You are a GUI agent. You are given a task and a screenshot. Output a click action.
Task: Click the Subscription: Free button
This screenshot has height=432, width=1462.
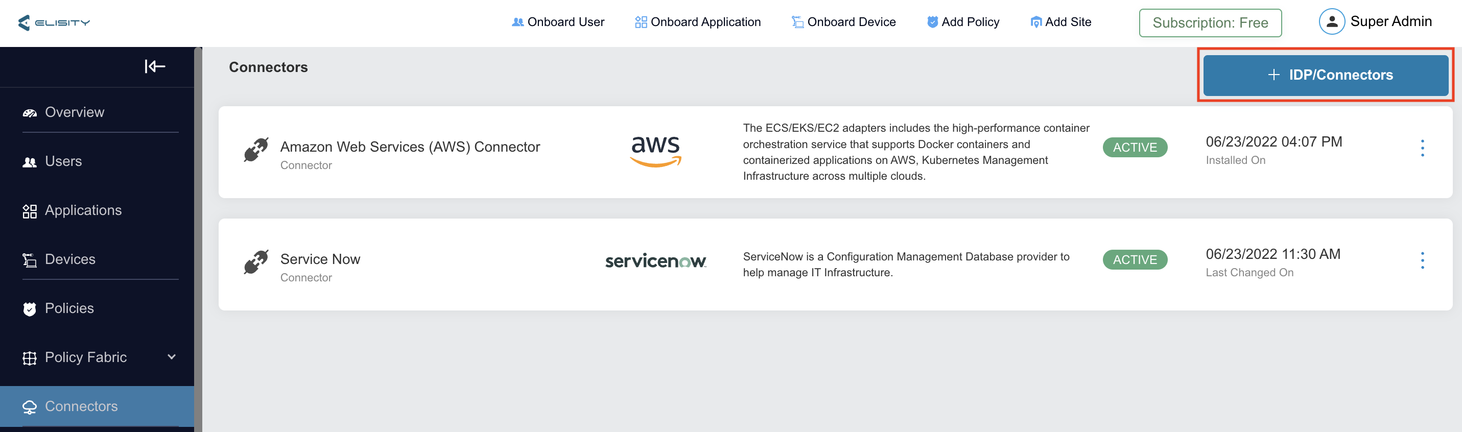(1210, 22)
